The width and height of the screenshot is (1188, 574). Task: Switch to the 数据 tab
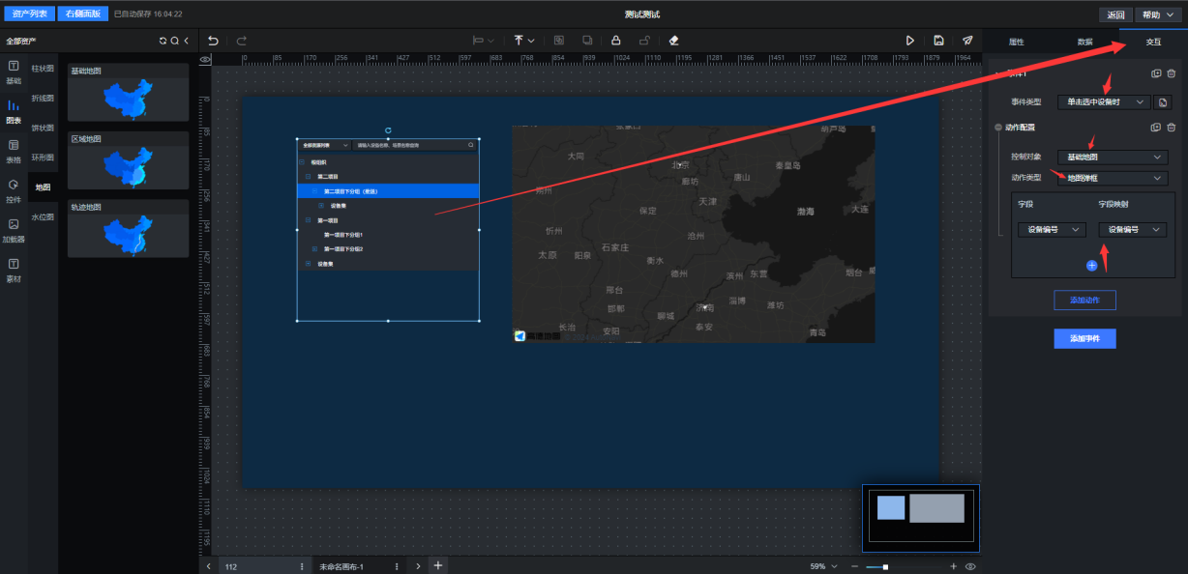[1084, 42]
